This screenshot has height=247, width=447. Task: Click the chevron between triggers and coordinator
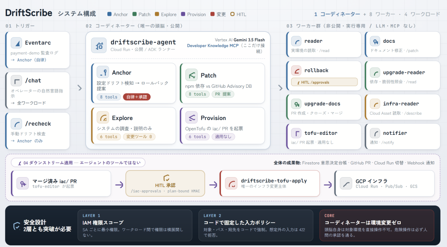tap(80, 88)
